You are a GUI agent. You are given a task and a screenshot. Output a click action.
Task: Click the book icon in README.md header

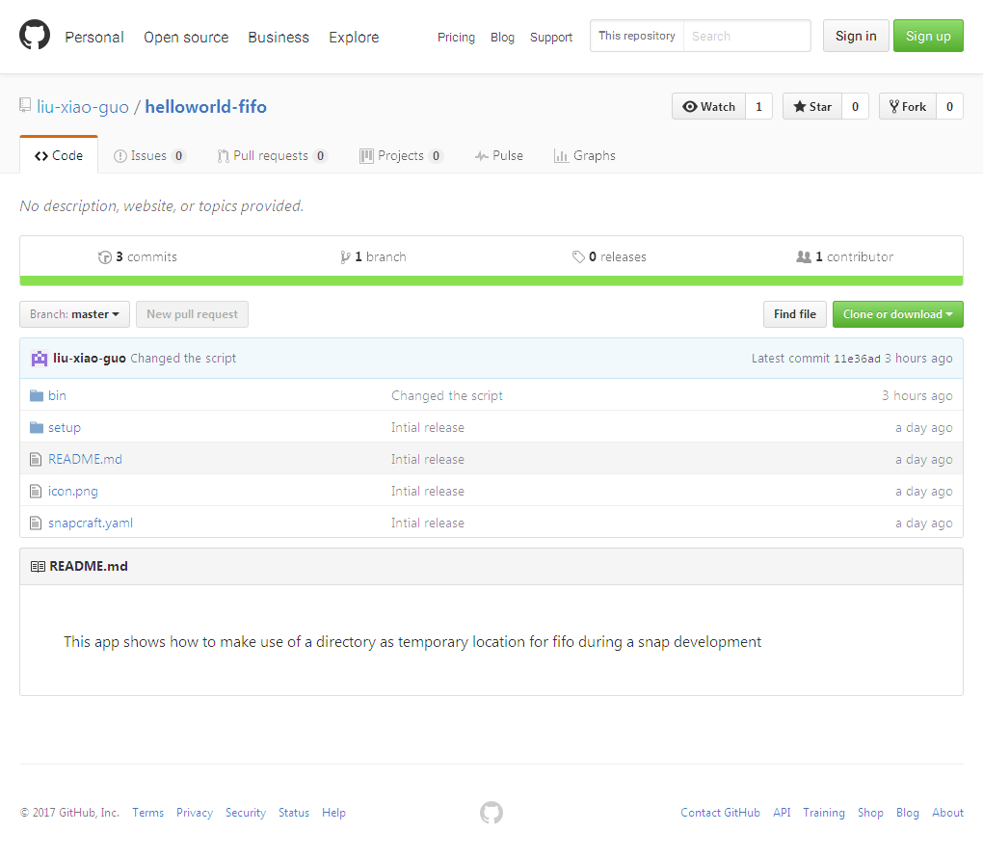[38, 567]
